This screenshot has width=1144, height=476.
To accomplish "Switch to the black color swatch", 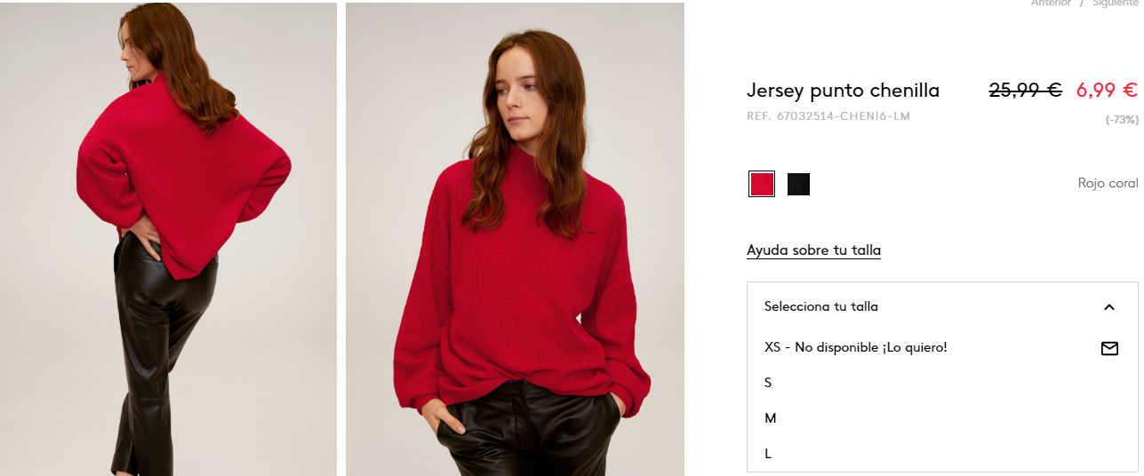I will [x=798, y=184].
